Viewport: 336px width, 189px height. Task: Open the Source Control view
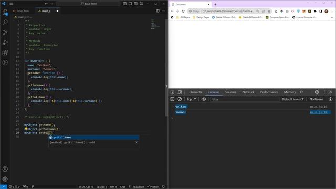5,33
